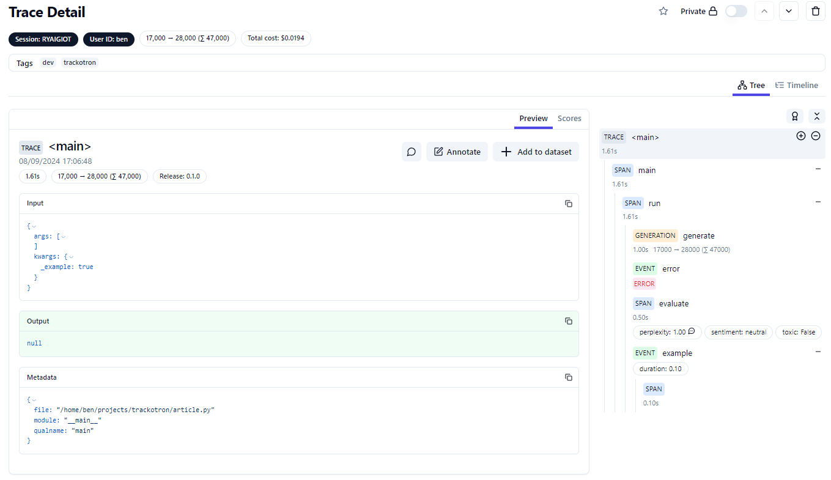This screenshot has height=480, width=831.
Task: Collapse all tree nodes with minus circle
Action: 815,136
